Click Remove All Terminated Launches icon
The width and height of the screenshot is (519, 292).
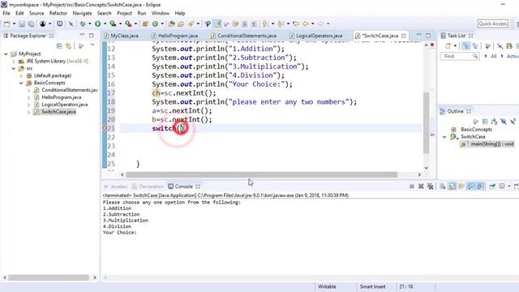pyautogui.click(x=431, y=187)
